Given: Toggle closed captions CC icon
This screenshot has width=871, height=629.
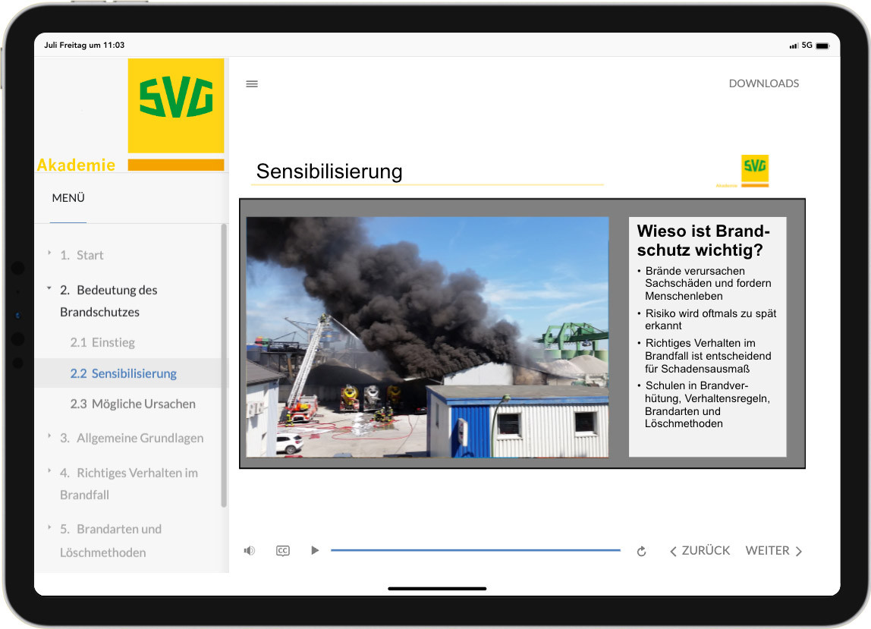Looking at the screenshot, I should click(x=283, y=551).
